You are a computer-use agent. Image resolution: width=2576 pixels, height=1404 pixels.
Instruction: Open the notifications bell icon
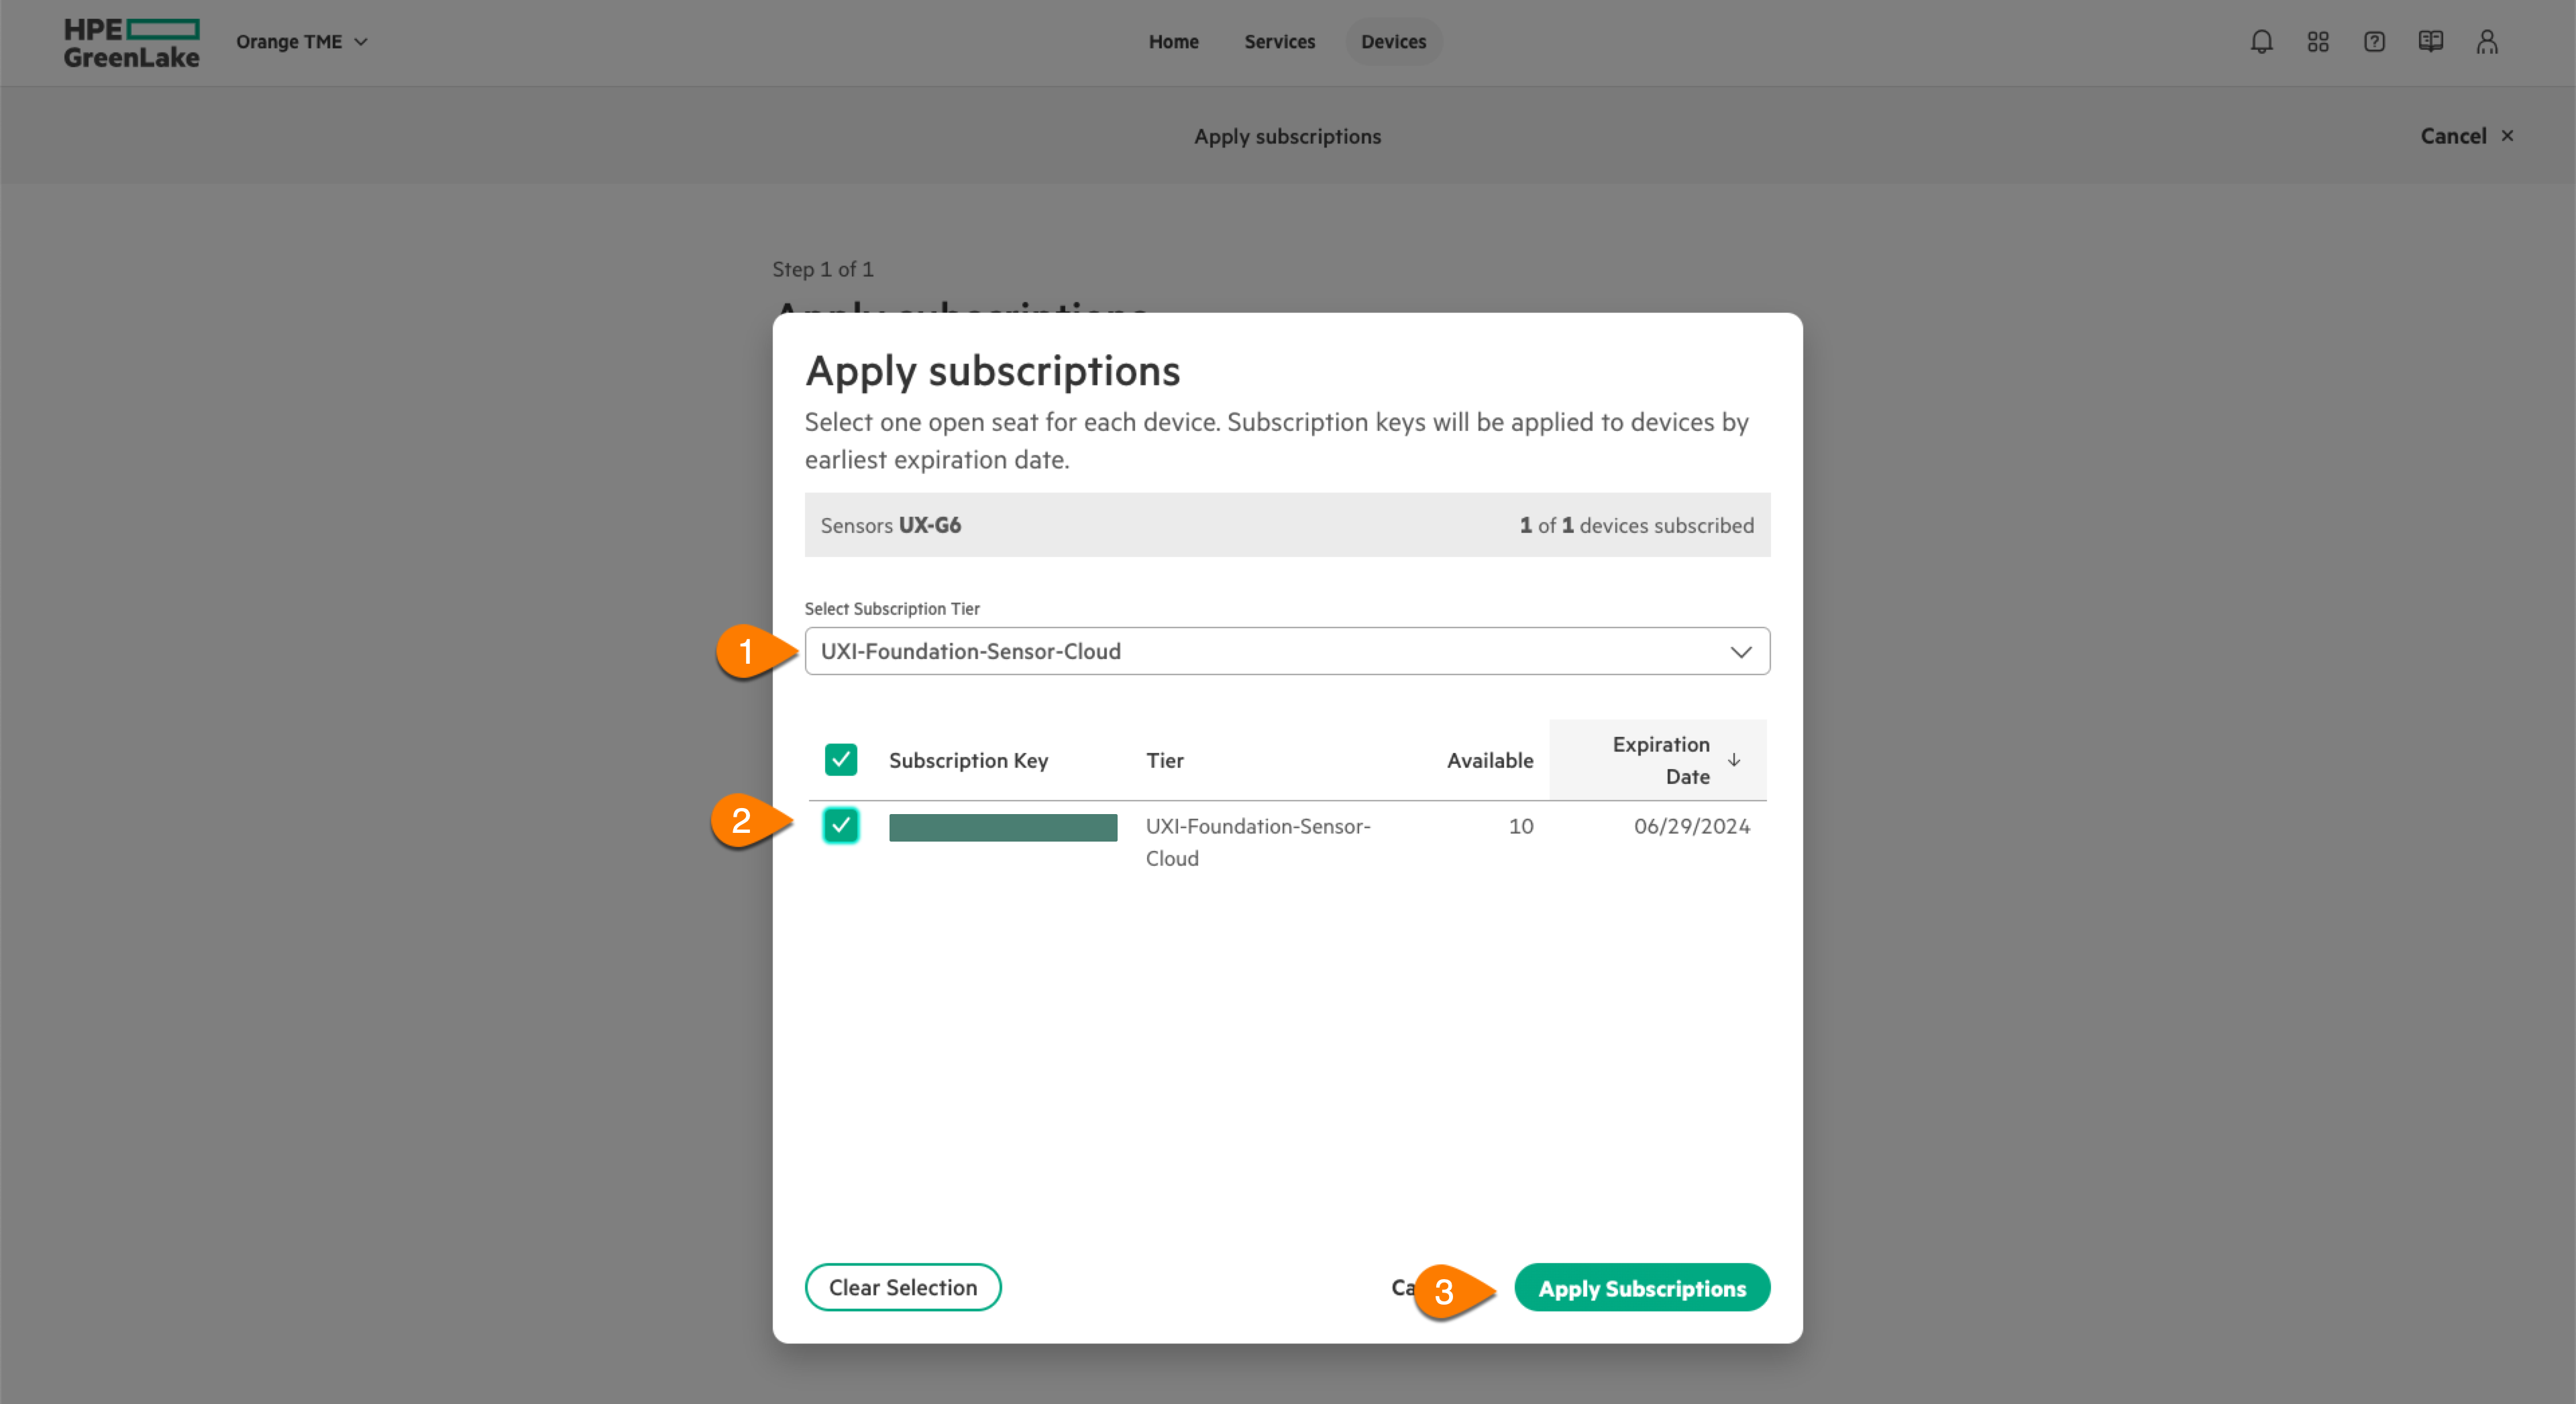2261,42
